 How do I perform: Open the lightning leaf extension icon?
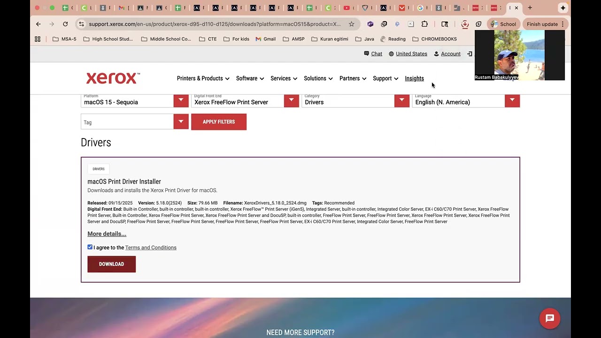(478, 24)
